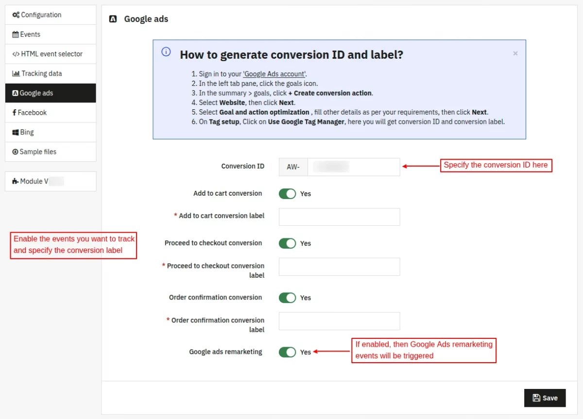Toggle Proceed to checkout conversion switch
Viewport: 583px width, 419px height.
(x=288, y=243)
